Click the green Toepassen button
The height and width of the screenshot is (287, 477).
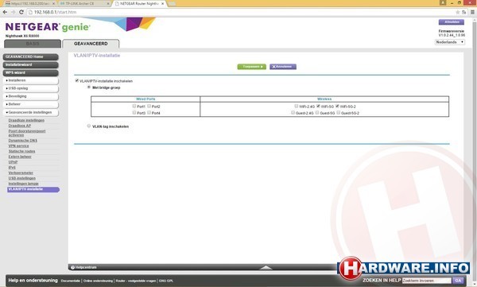[251, 67]
